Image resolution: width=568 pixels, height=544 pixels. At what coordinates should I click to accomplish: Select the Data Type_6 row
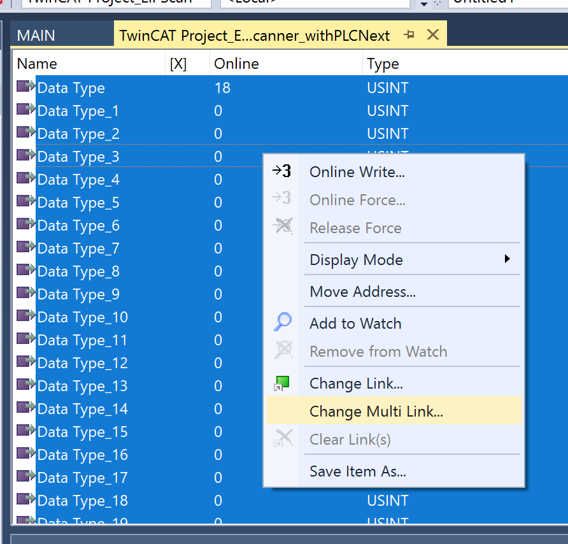tap(138, 225)
